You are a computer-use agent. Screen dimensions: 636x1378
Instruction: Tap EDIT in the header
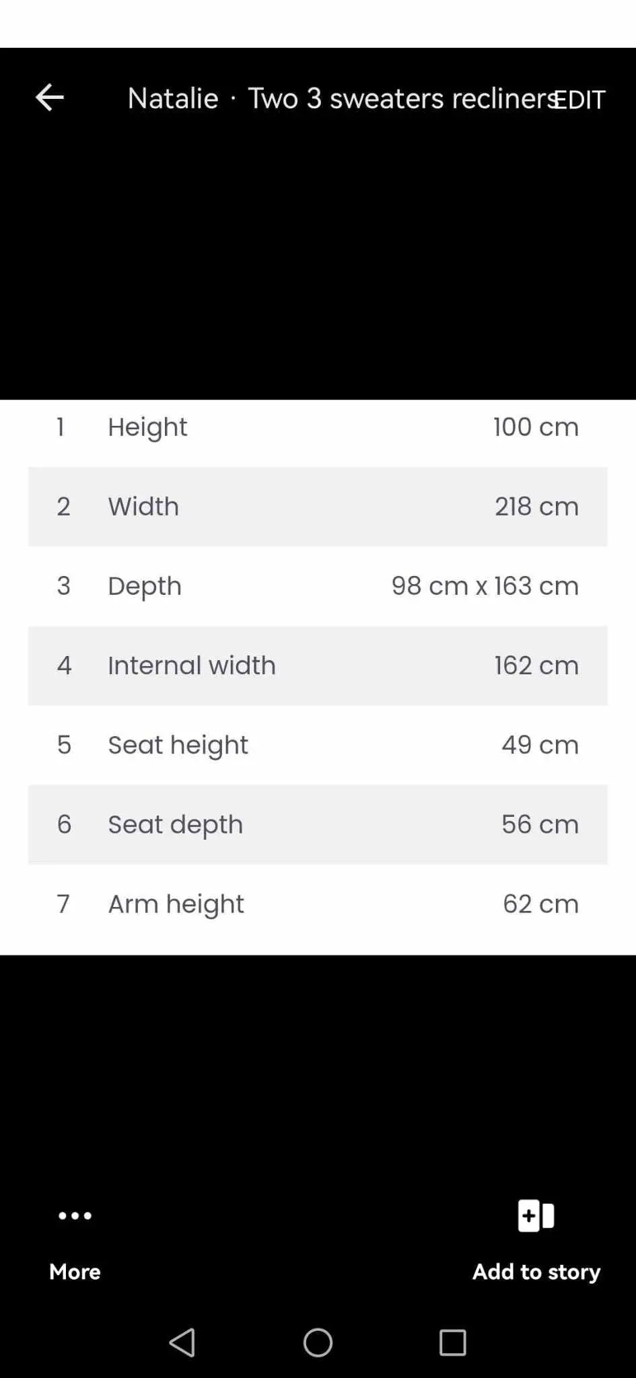pos(580,100)
